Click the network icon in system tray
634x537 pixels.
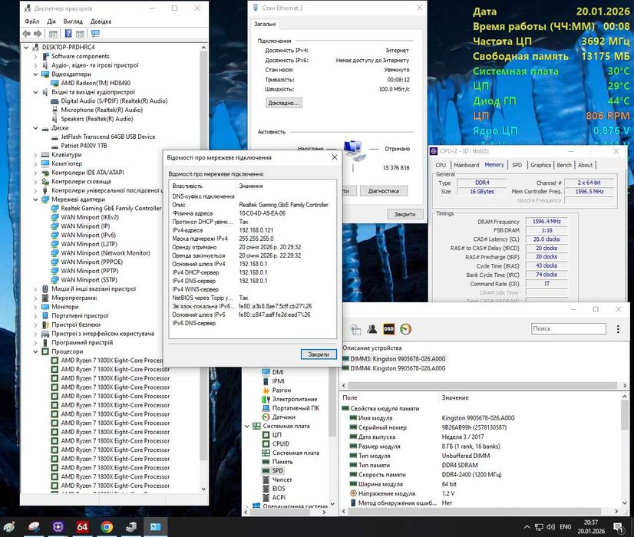[x=539, y=527]
